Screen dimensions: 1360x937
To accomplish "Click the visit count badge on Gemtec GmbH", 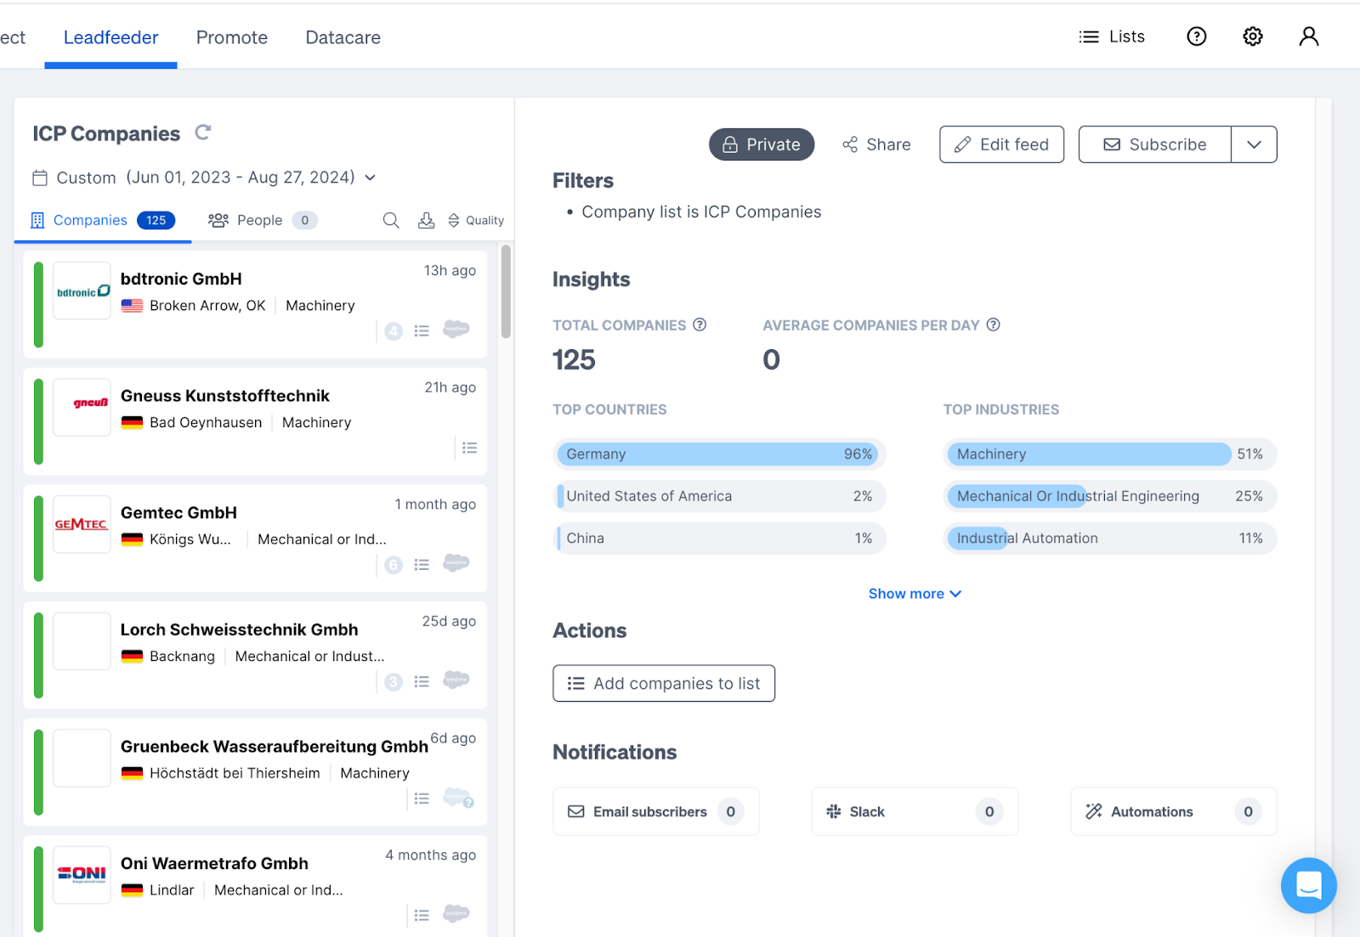I will [394, 565].
